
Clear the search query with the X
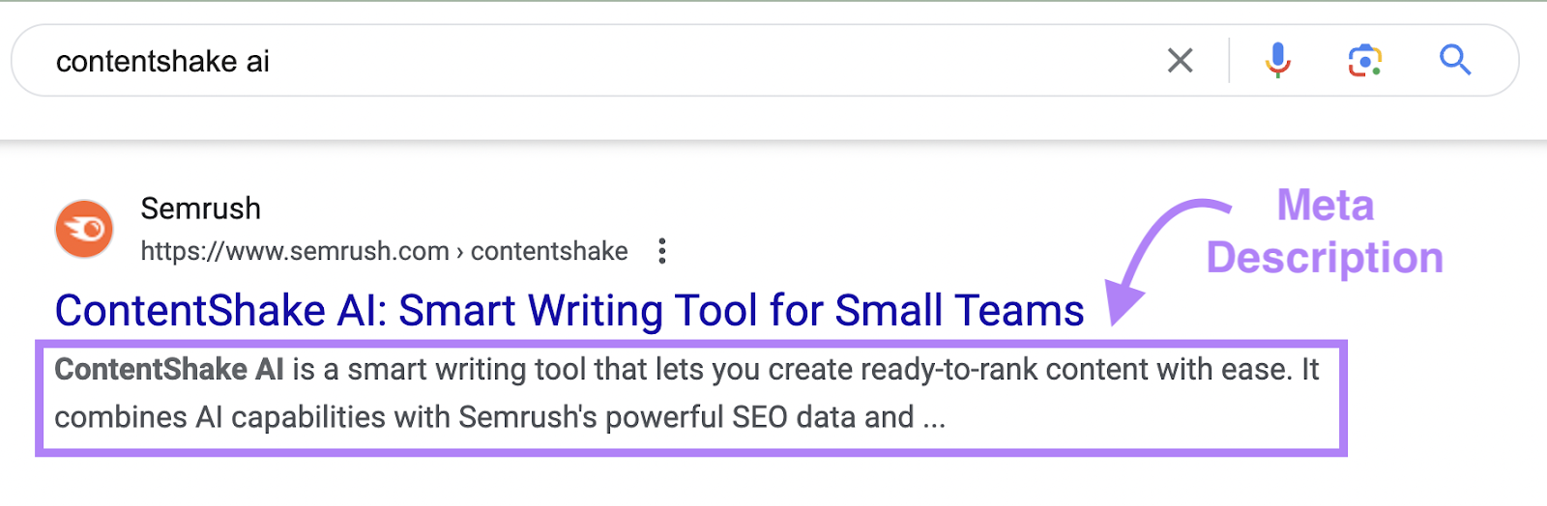(1180, 61)
